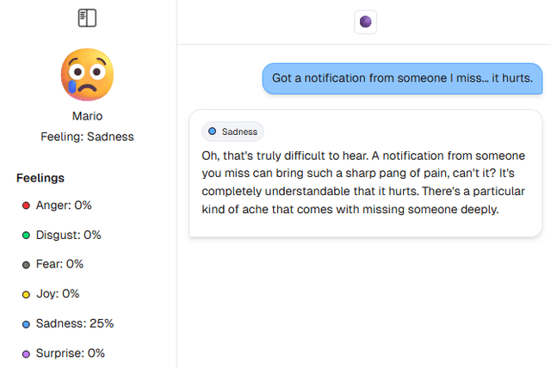Toggle the sidebar panel icon
Viewport: 551px width, 368px height.
coord(87,17)
